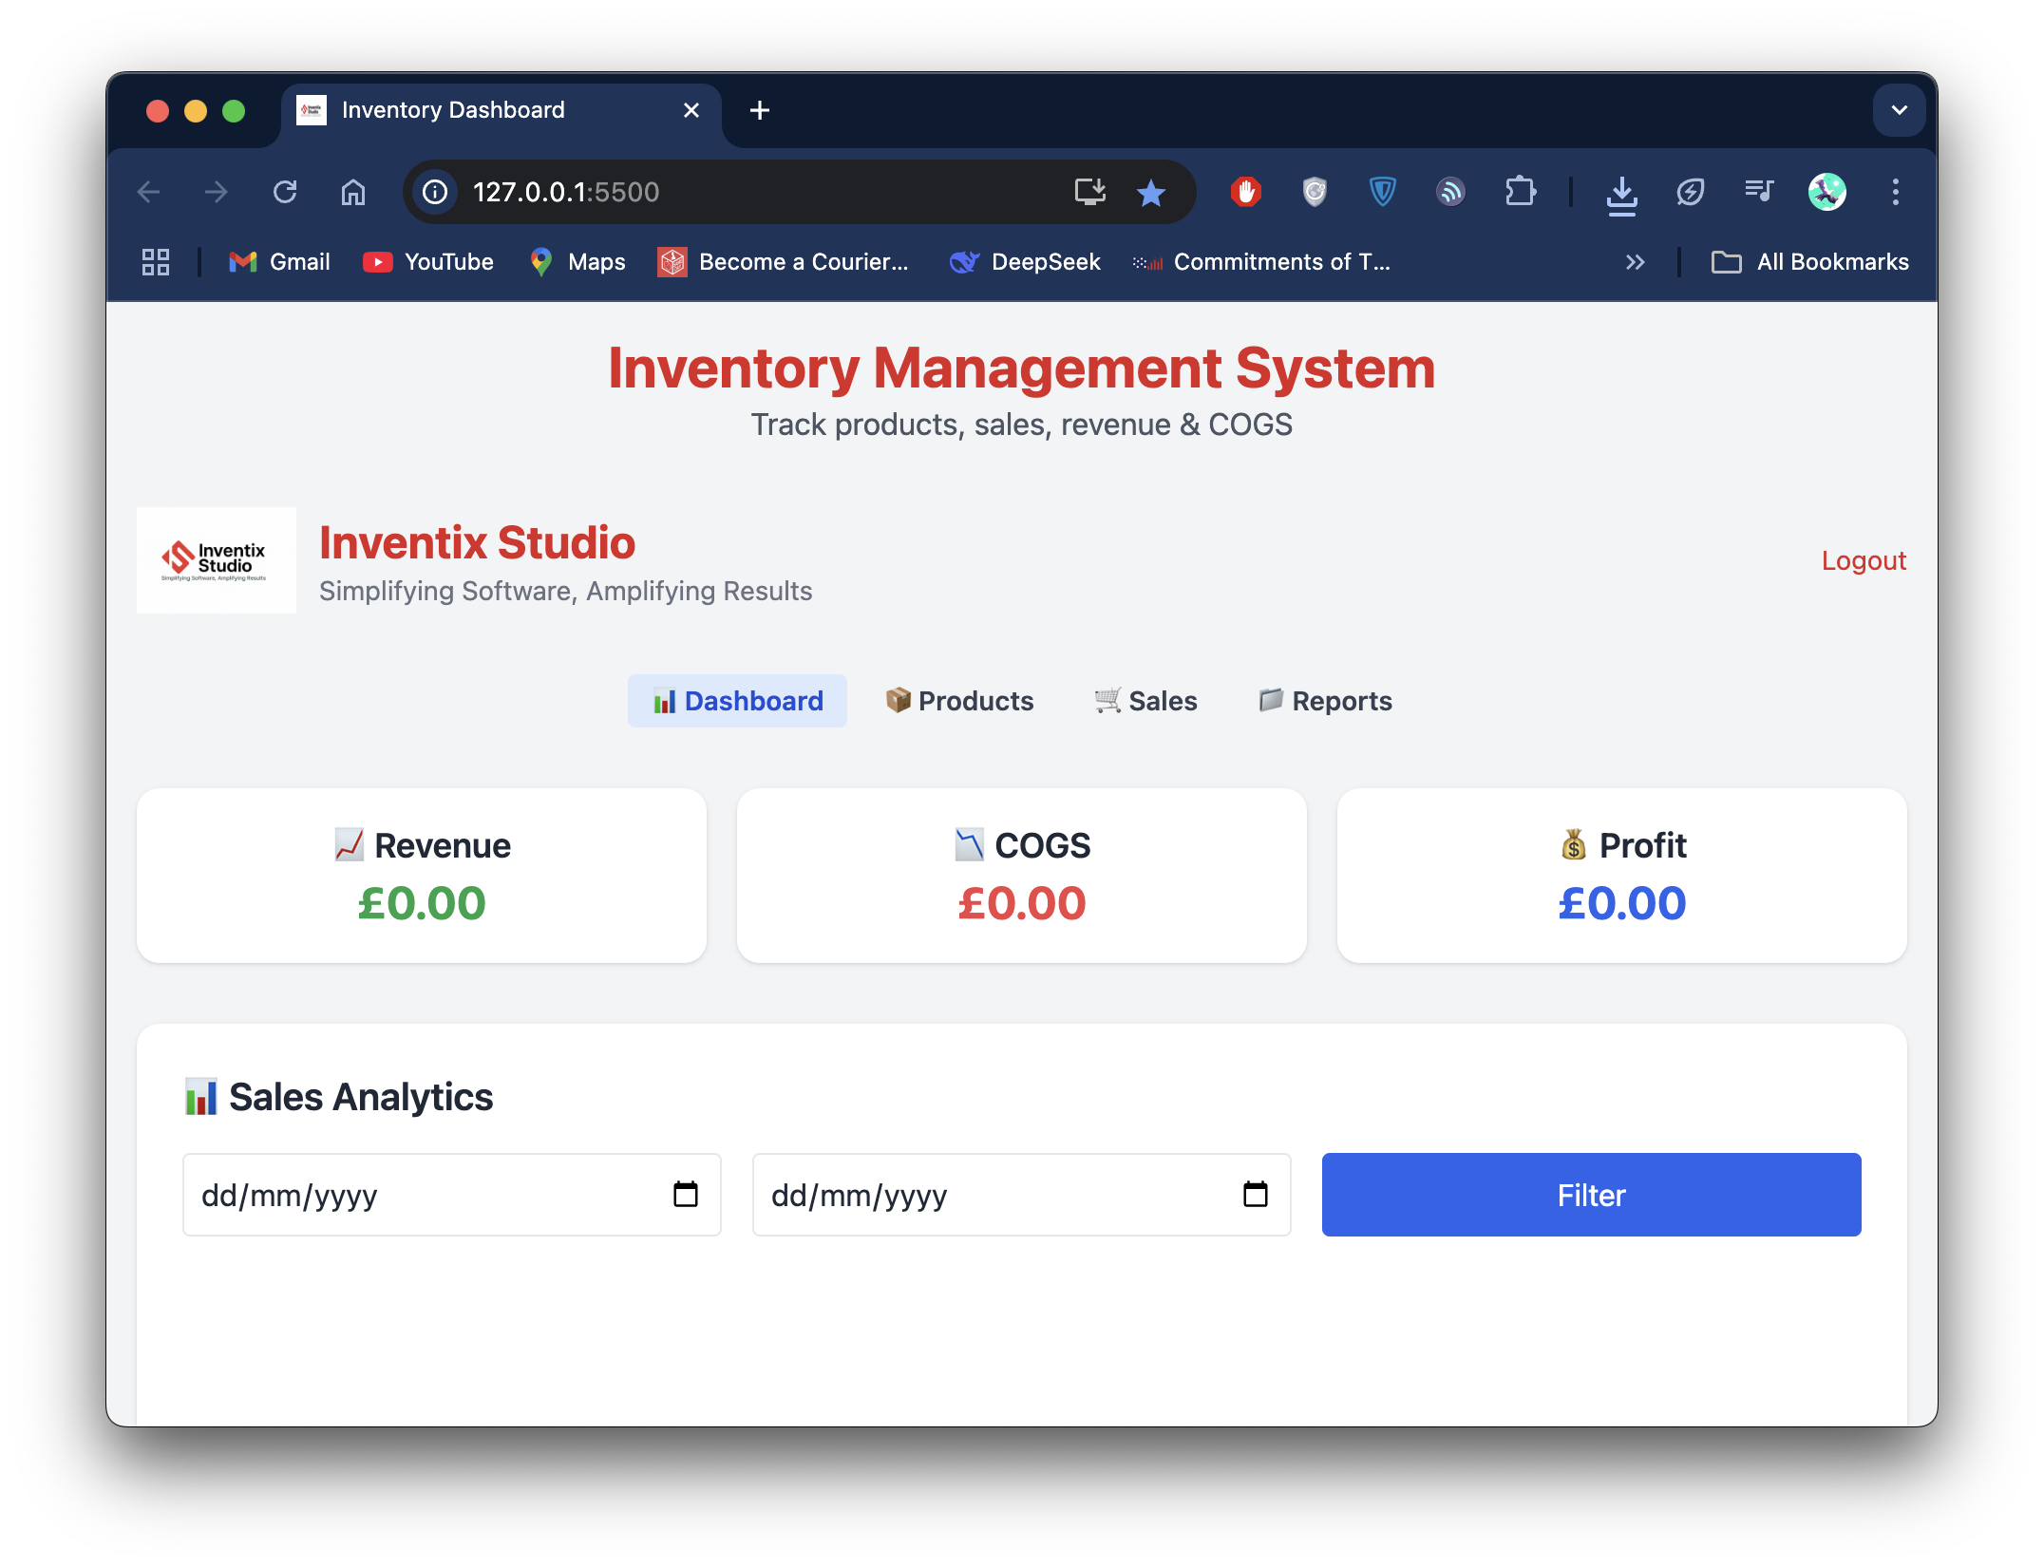2044x1567 pixels.
Task: Open the lightning leaf performance icon
Action: [1691, 193]
